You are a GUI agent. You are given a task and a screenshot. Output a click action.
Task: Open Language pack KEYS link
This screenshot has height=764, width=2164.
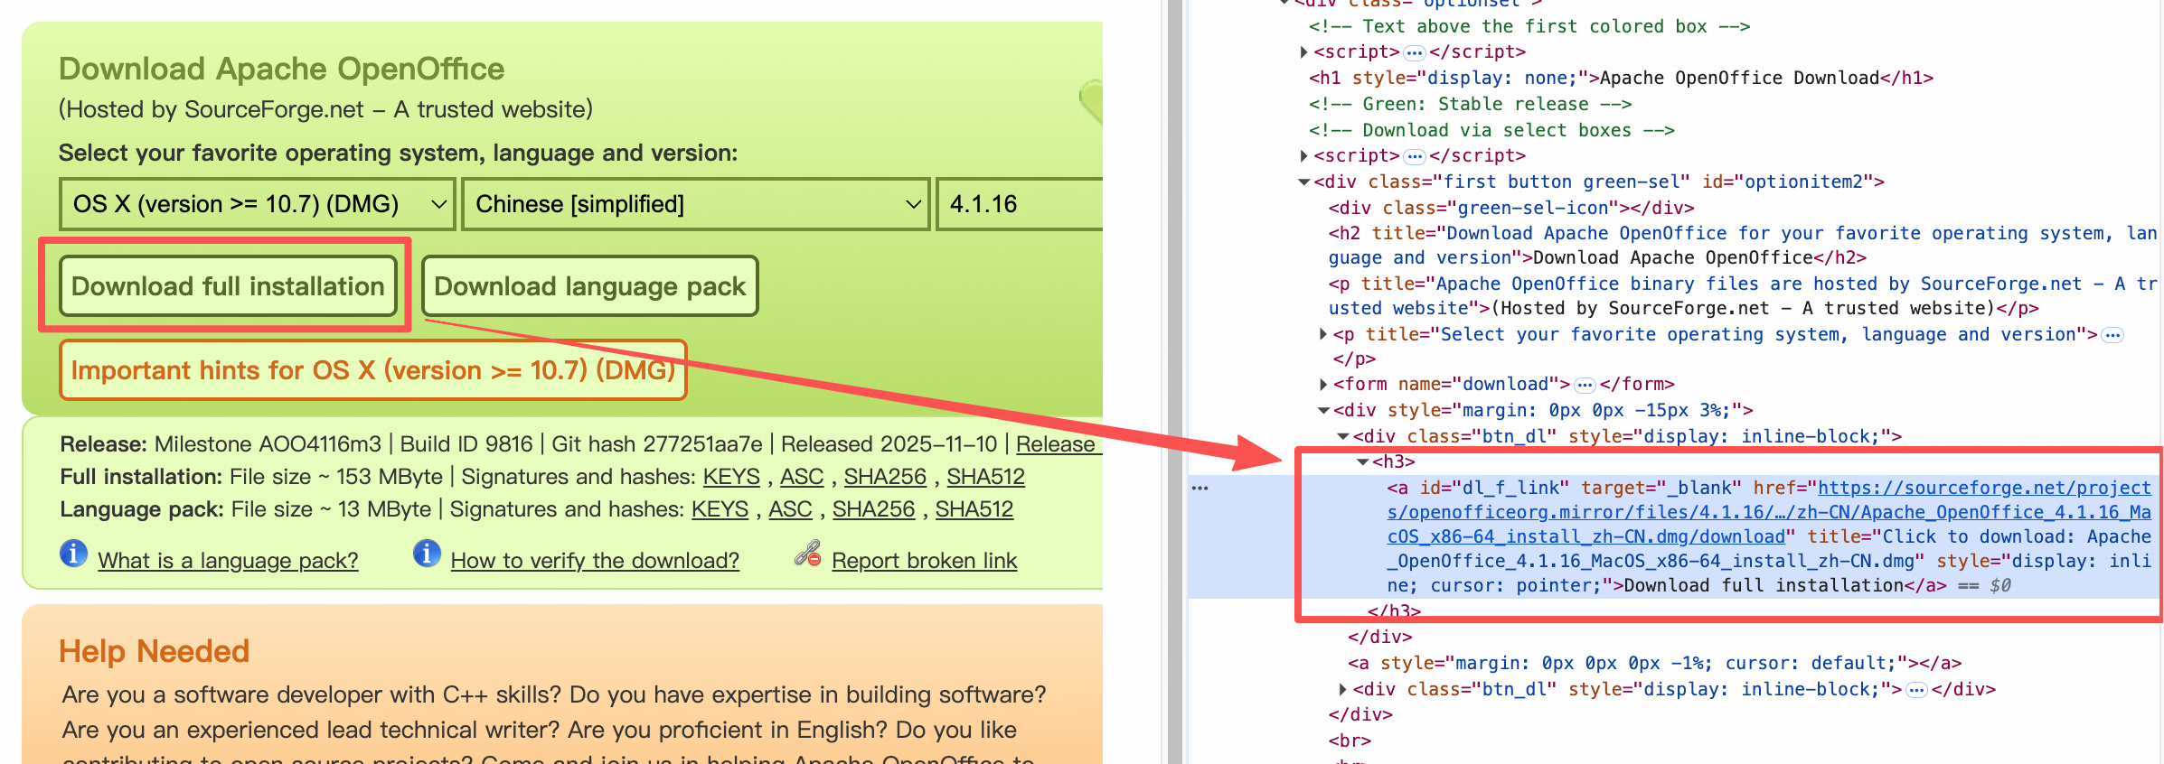(x=720, y=509)
